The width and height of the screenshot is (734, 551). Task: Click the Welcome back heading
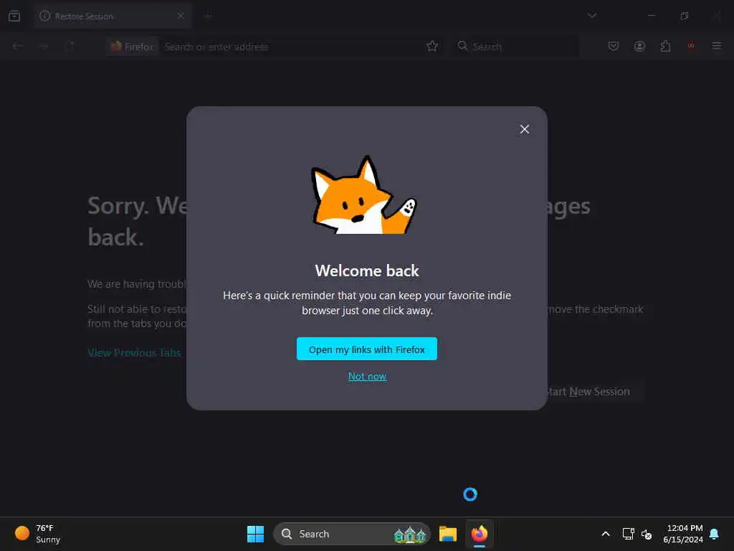coord(367,270)
